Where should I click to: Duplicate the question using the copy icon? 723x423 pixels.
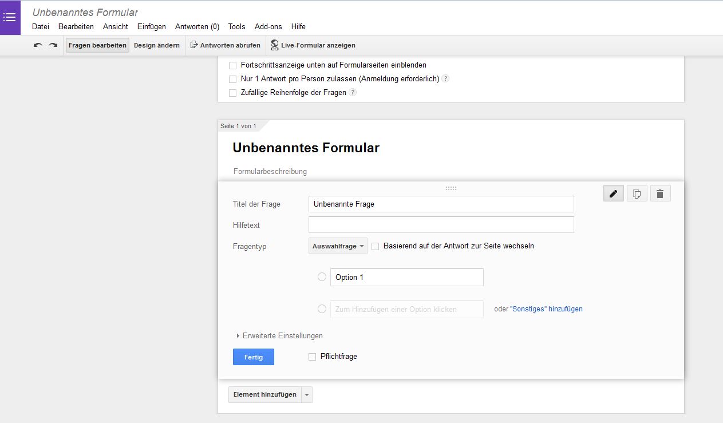tap(637, 193)
